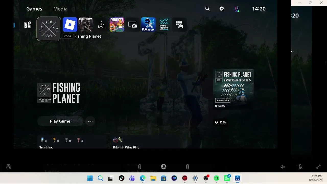The width and height of the screenshot is (327, 184).
Task: Click the Fishing Planet title under game row
Action: (88, 36)
